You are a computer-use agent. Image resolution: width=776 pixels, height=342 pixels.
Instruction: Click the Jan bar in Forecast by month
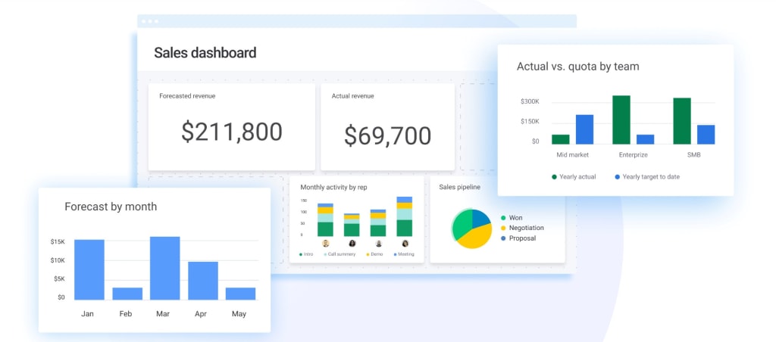pos(89,270)
